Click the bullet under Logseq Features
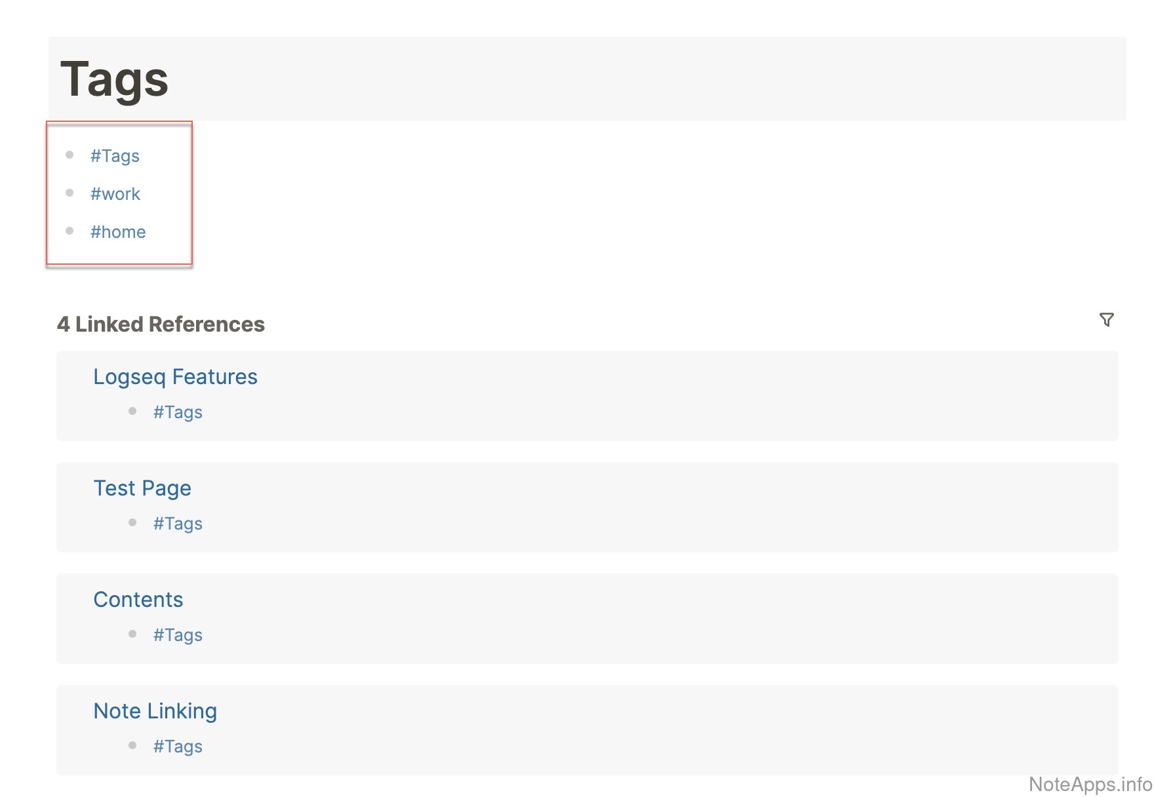 [132, 412]
